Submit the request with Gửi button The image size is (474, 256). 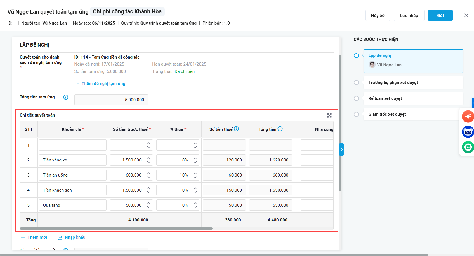pos(440,15)
